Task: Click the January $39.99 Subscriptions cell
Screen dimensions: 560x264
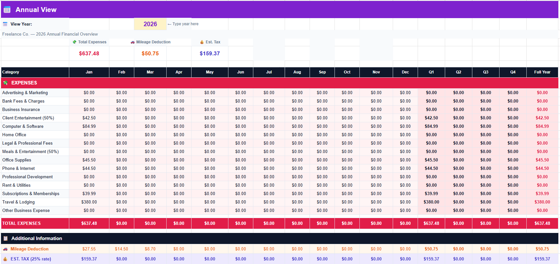Action: click(89, 194)
